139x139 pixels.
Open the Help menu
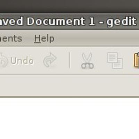click(44, 39)
